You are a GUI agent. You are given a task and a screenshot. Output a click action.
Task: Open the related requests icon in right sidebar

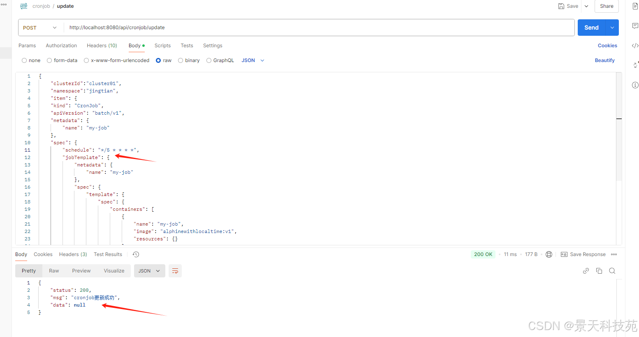636,65
